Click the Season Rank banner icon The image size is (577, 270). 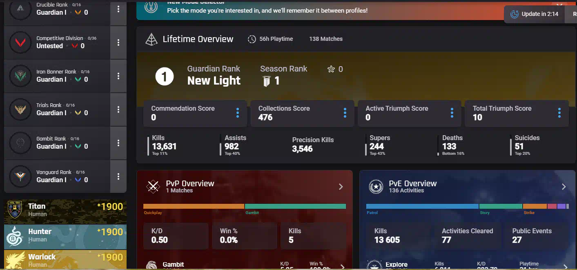coord(266,81)
